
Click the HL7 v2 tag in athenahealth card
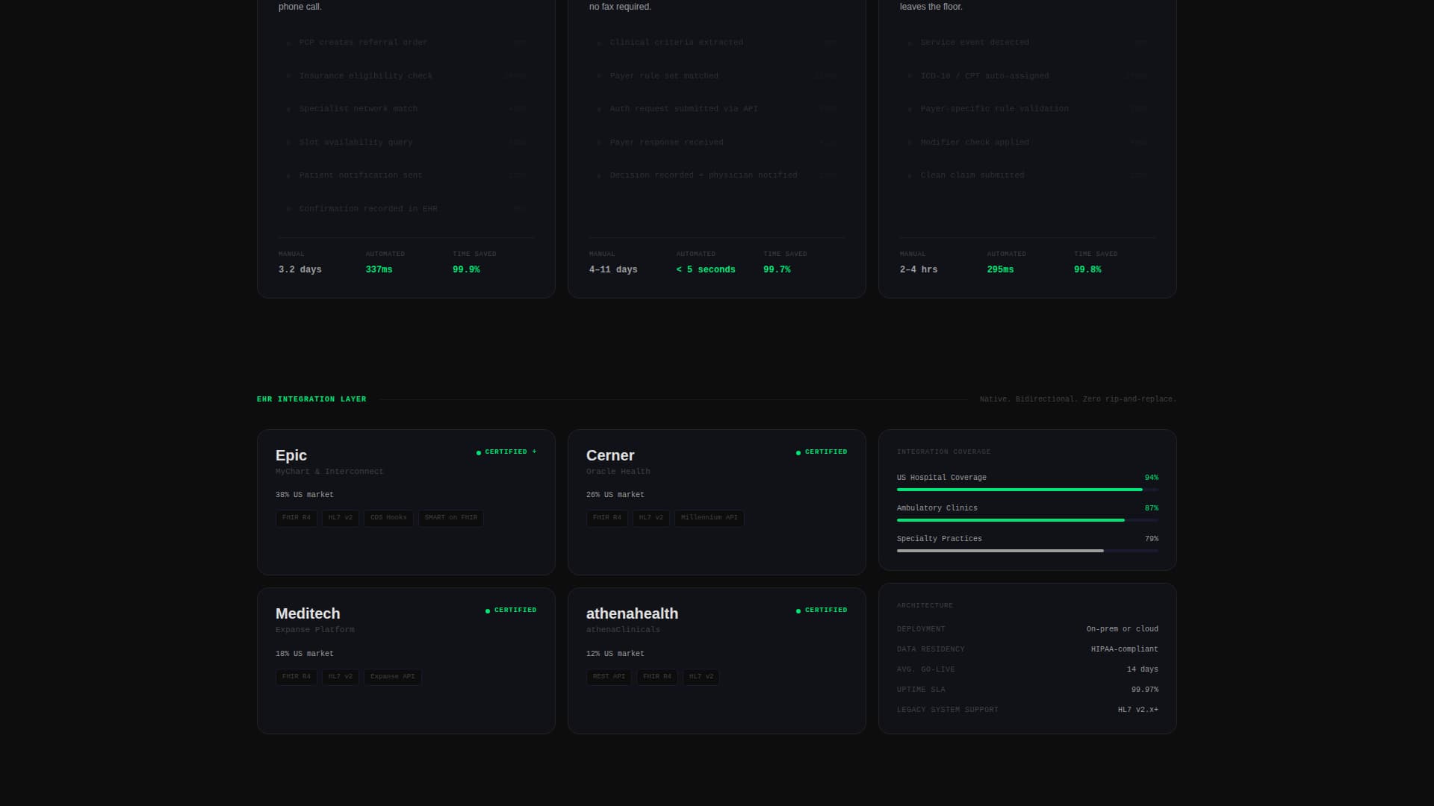701,677
